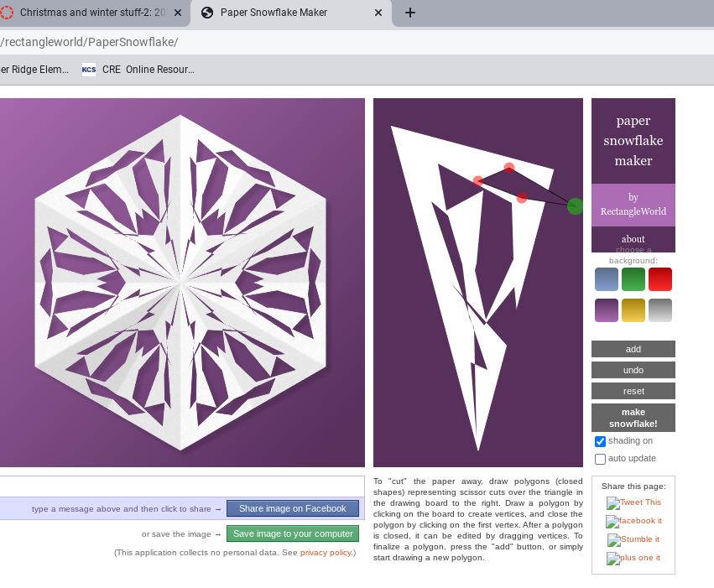The height and width of the screenshot is (588, 714).
Task: Pick the red background swatch
Action: coord(660,279)
